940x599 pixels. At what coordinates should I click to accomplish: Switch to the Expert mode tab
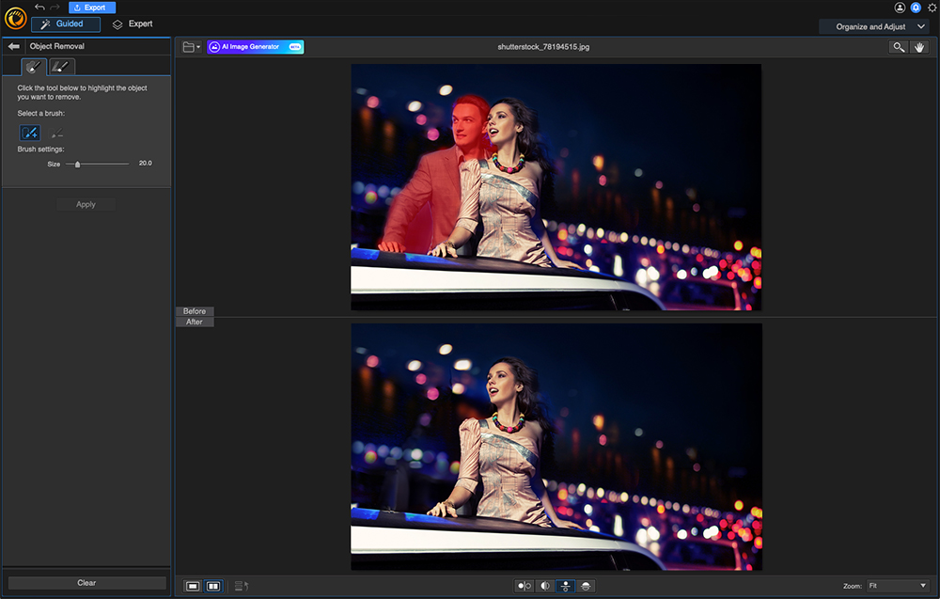coord(133,24)
